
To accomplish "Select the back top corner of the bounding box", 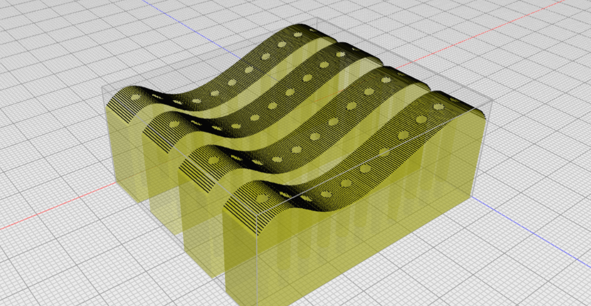I will click(316, 18).
